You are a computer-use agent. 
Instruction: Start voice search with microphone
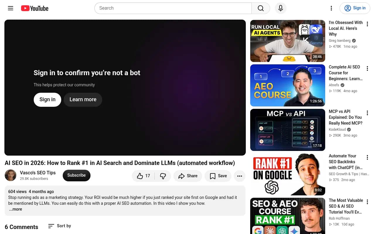281,8
